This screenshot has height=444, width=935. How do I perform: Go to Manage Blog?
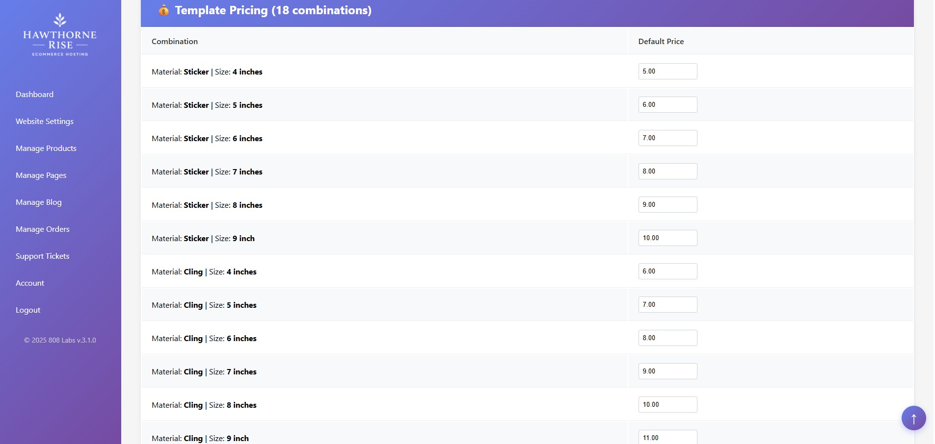38,202
